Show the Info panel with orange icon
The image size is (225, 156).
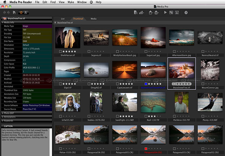21,13
